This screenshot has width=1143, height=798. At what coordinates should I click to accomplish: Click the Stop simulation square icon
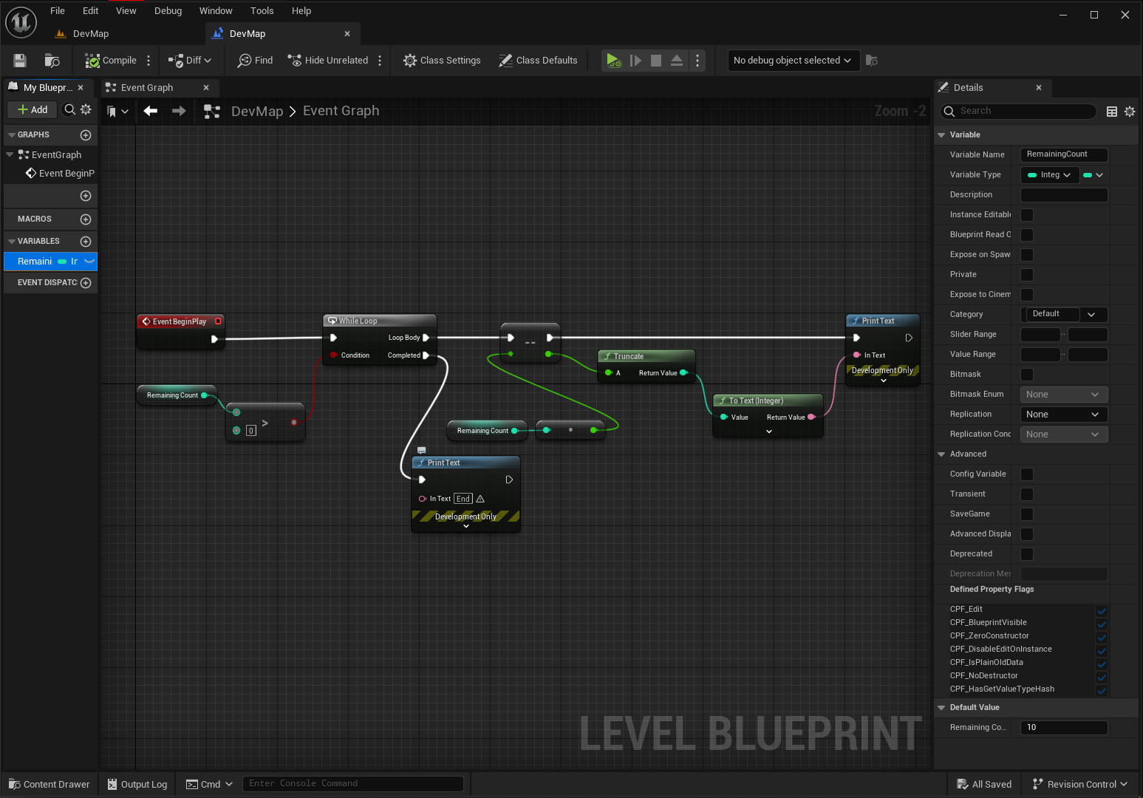tap(656, 61)
